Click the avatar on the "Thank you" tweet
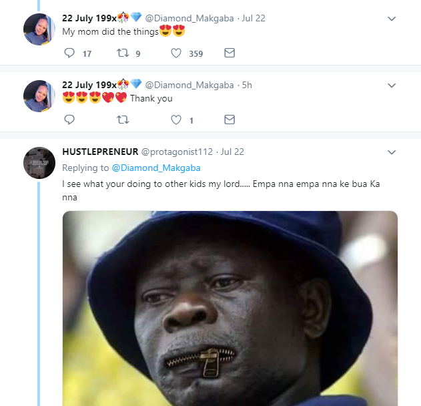 (39, 96)
